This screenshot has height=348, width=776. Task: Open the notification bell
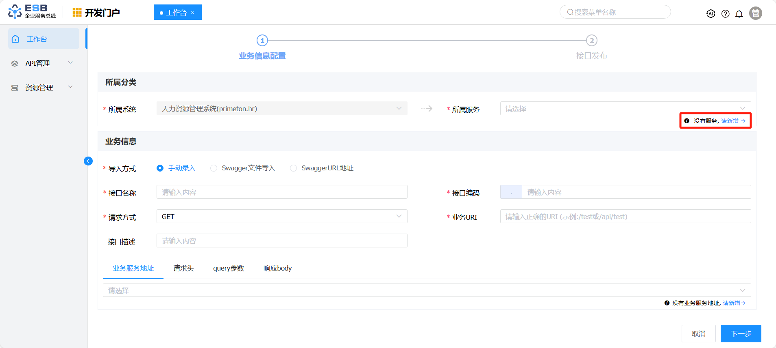point(739,14)
